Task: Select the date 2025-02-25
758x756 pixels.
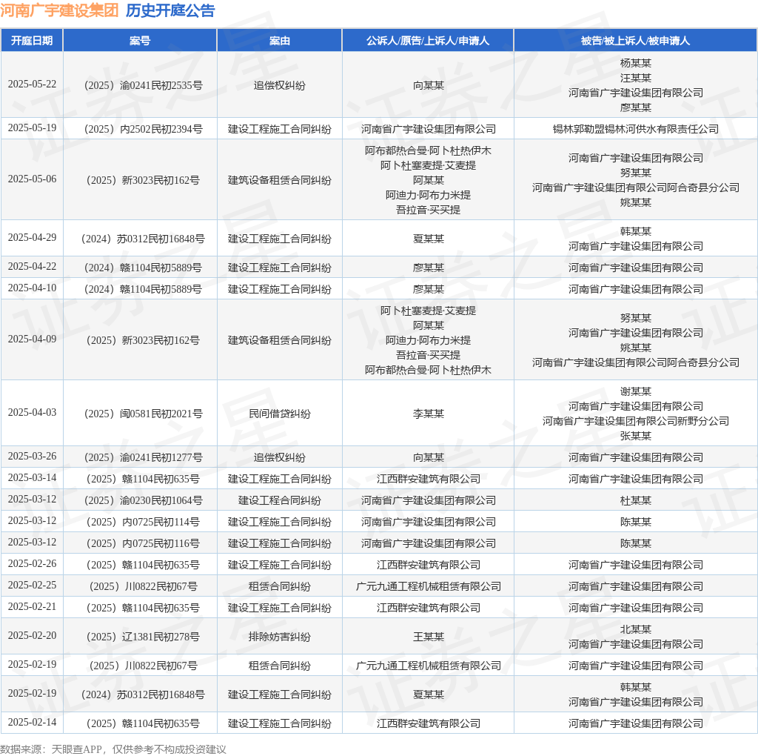Action: [32, 585]
